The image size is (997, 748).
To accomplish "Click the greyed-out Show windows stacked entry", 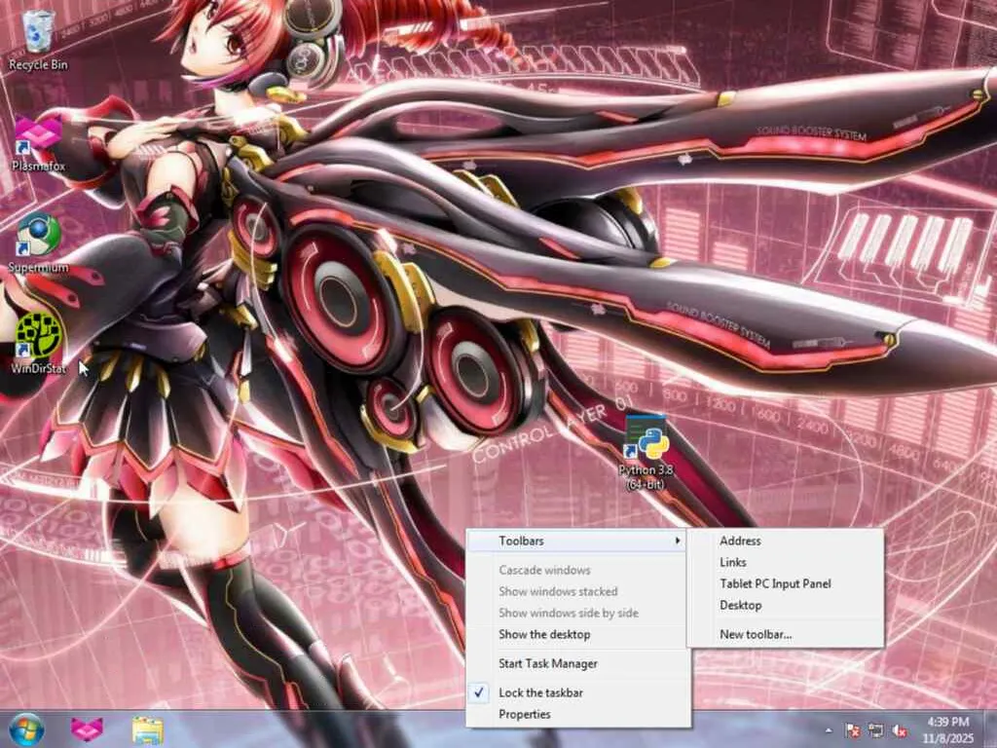I will tap(578, 591).
